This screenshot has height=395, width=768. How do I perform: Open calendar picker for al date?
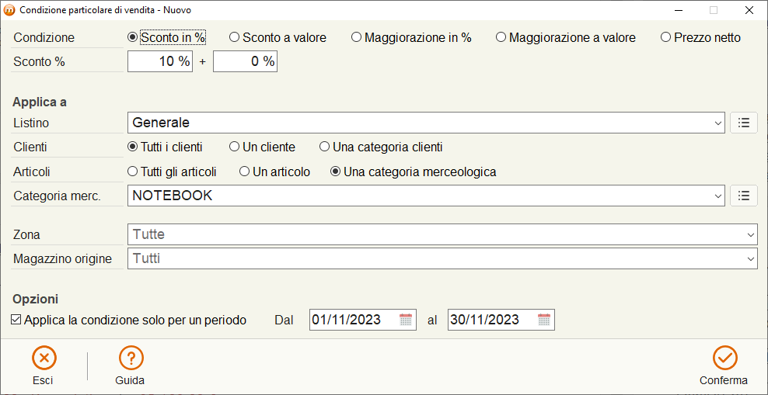[544, 320]
